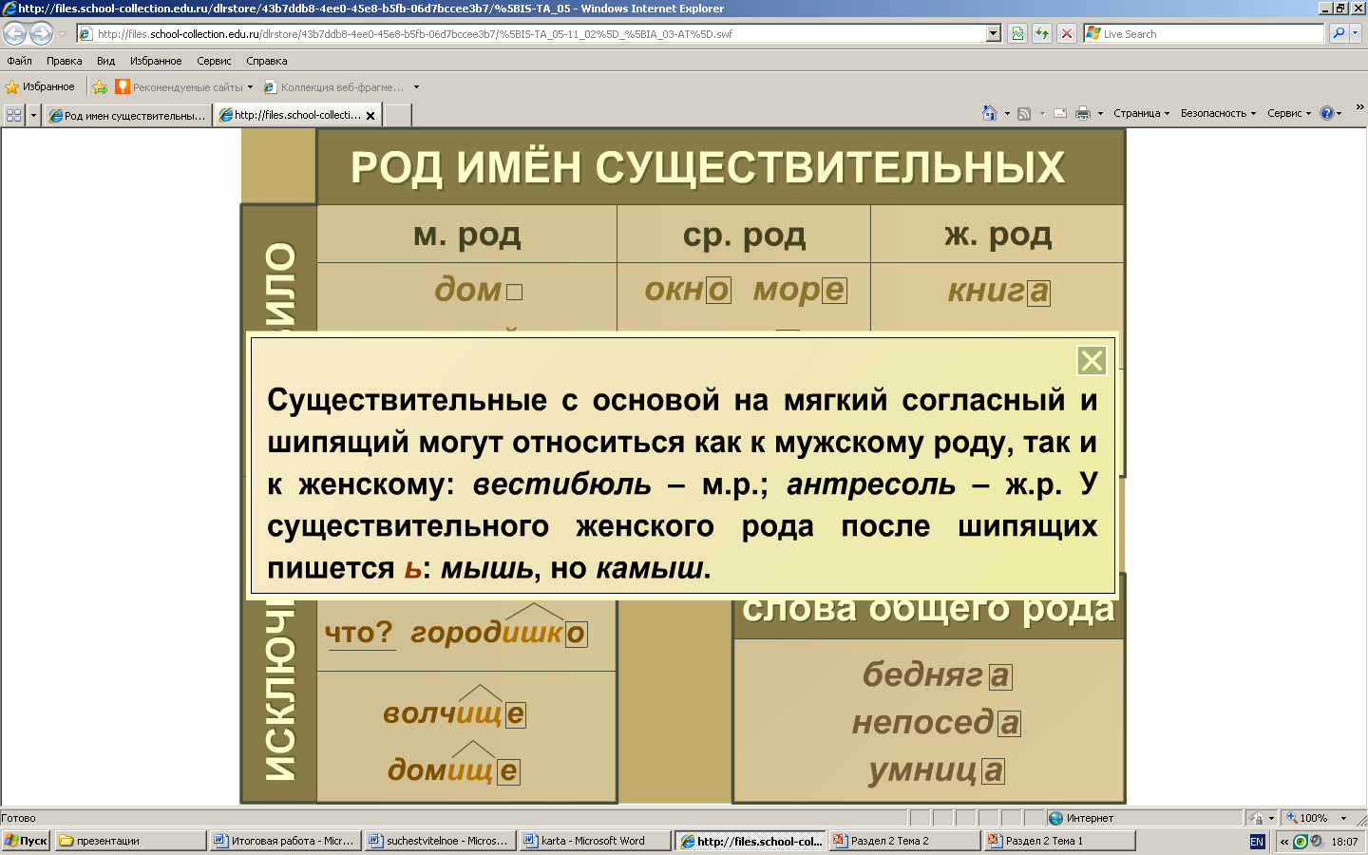Click the word волчище

coord(454,712)
